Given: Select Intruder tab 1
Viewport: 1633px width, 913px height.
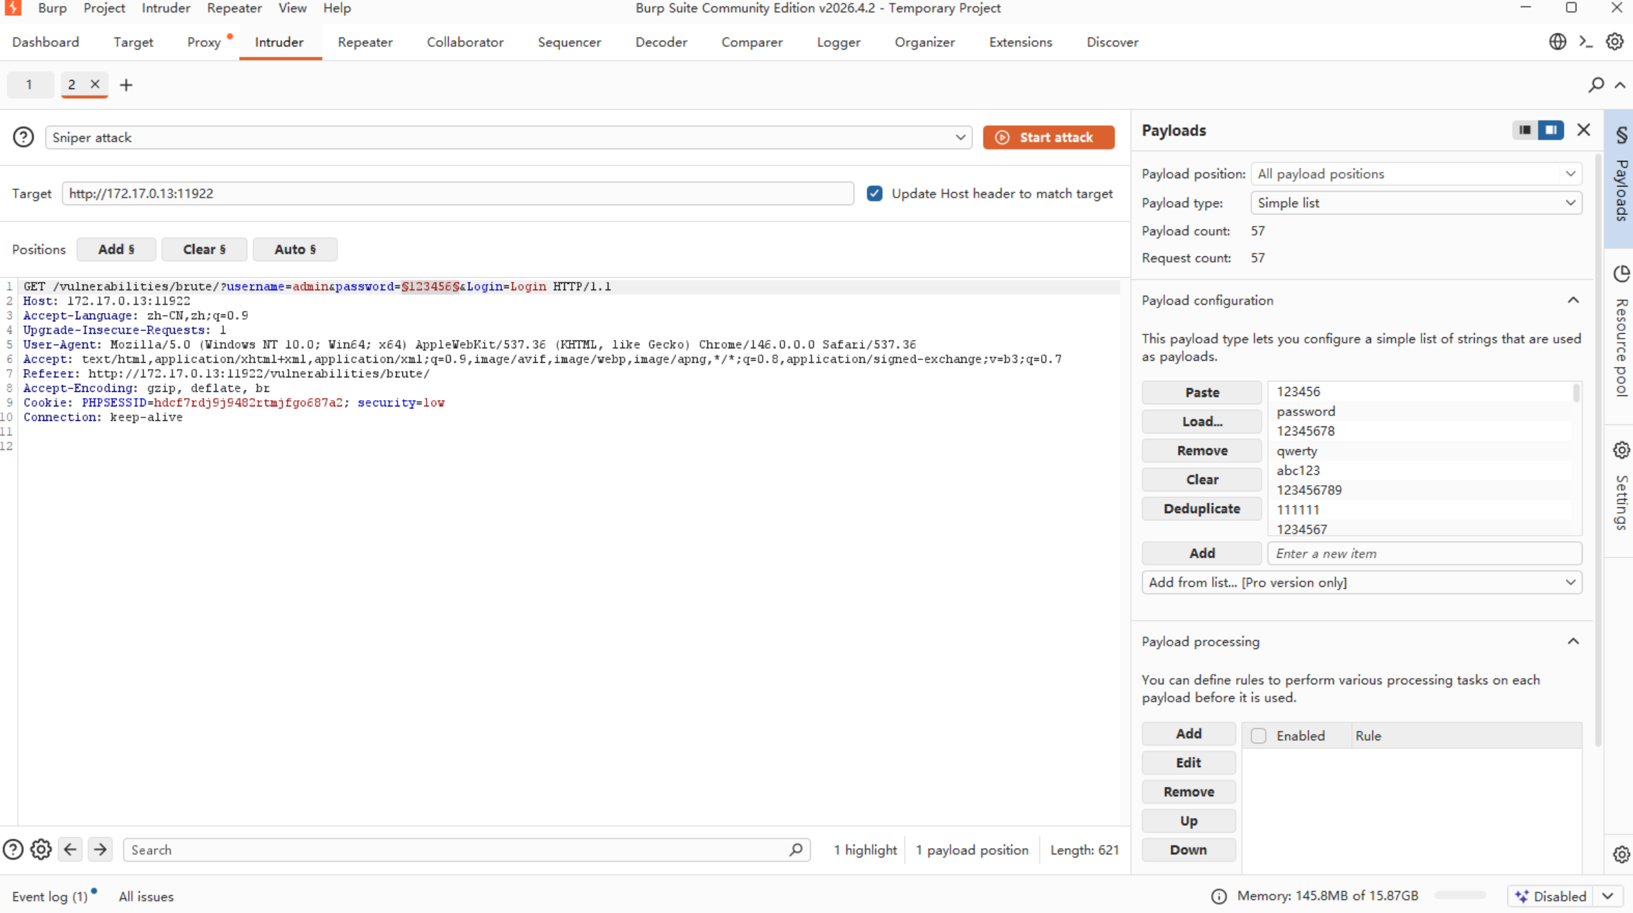Looking at the screenshot, I should coord(29,84).
